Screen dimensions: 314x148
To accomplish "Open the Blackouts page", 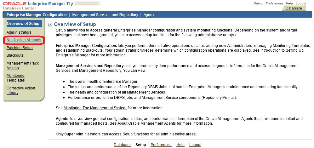I will [15, 55].
